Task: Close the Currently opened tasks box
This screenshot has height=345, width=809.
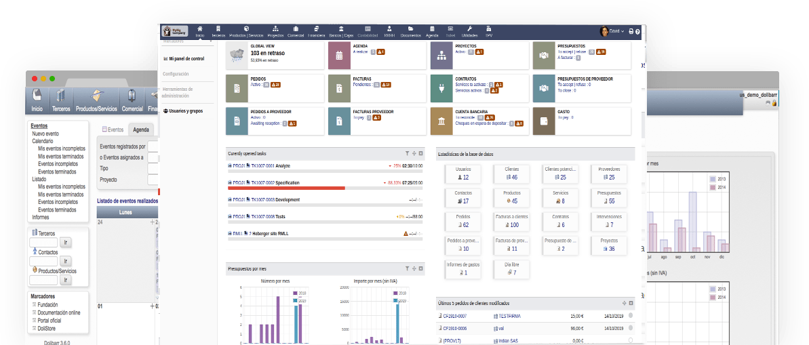Action: 421,154
